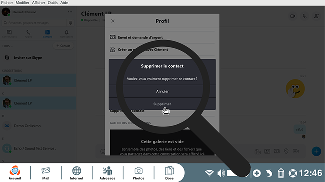Image resolution: width=325 pixels, height=182 pixels.
Task: Focus the people, groups and messages search
Action: 35,23
